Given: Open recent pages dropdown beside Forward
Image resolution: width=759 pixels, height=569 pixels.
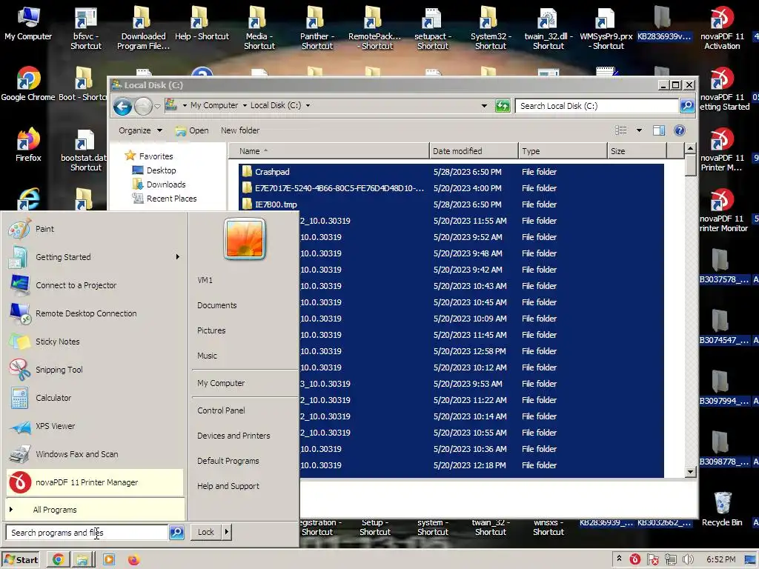Looking at the screenshot, I should 157,106.
